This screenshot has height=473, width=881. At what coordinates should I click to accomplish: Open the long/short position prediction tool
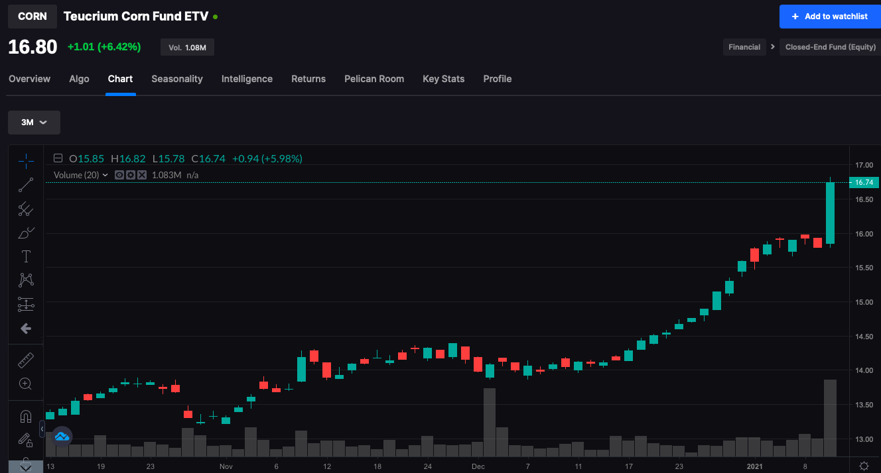26,305
